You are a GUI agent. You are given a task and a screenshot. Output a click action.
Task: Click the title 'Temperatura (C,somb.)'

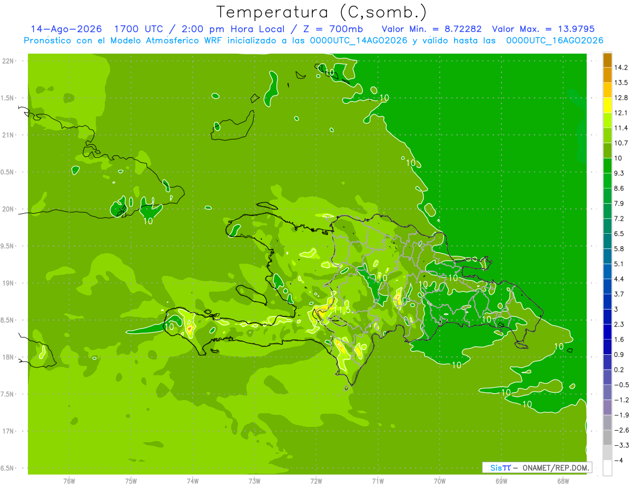coord(321,12)
